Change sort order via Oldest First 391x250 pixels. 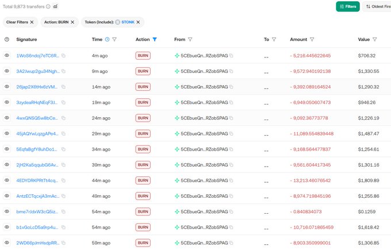click(378, 6)
